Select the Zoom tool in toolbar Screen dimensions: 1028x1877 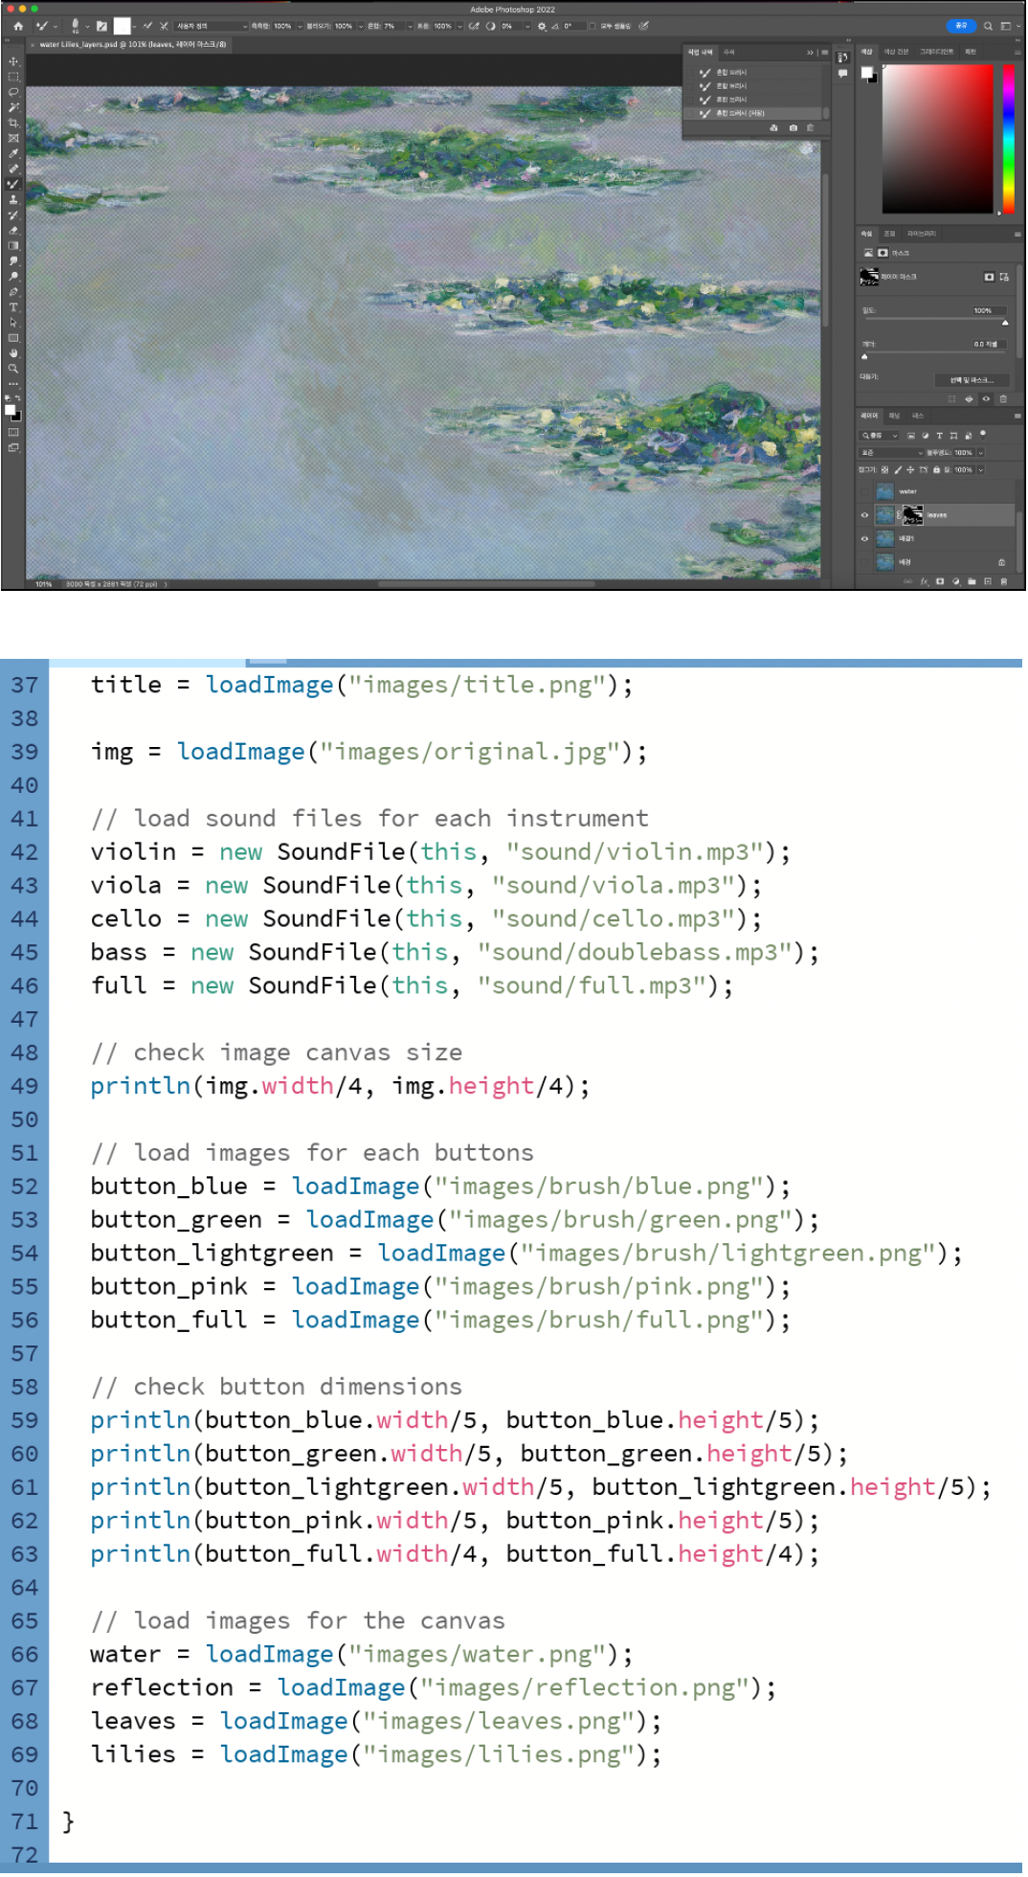13,369
